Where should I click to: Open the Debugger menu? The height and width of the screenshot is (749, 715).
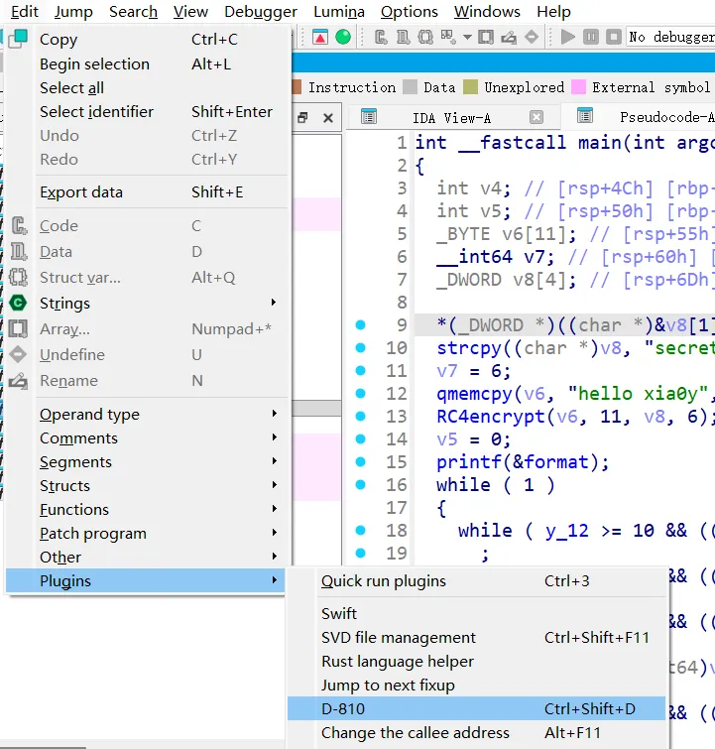pyautogui.click(x=261, y=12)
